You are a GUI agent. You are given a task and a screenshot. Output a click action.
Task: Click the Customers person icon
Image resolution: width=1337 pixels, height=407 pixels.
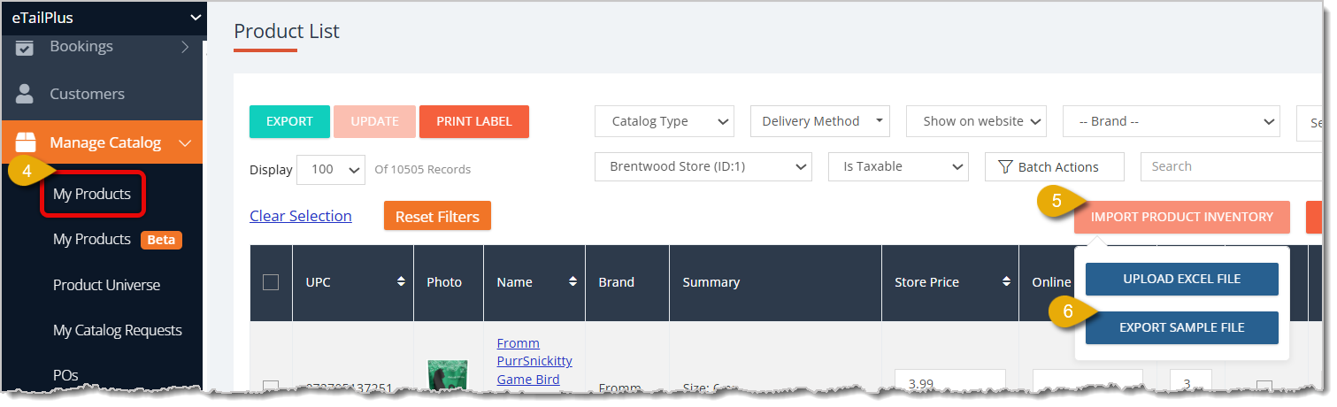point(25,94)
